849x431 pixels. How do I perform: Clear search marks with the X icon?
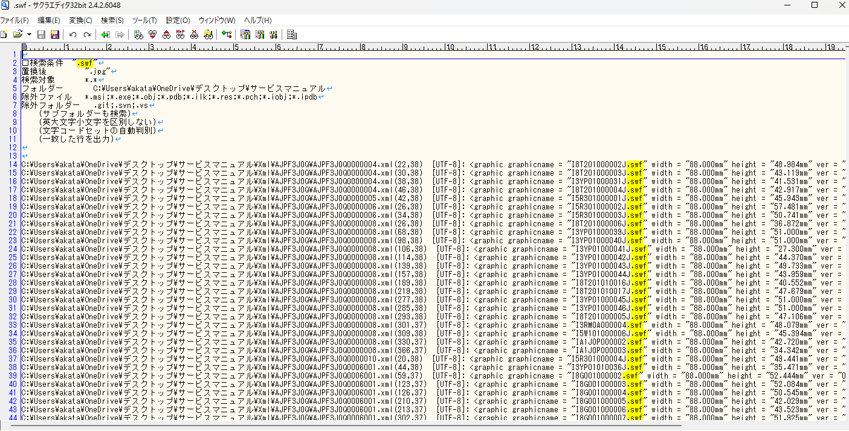[194, 34]
